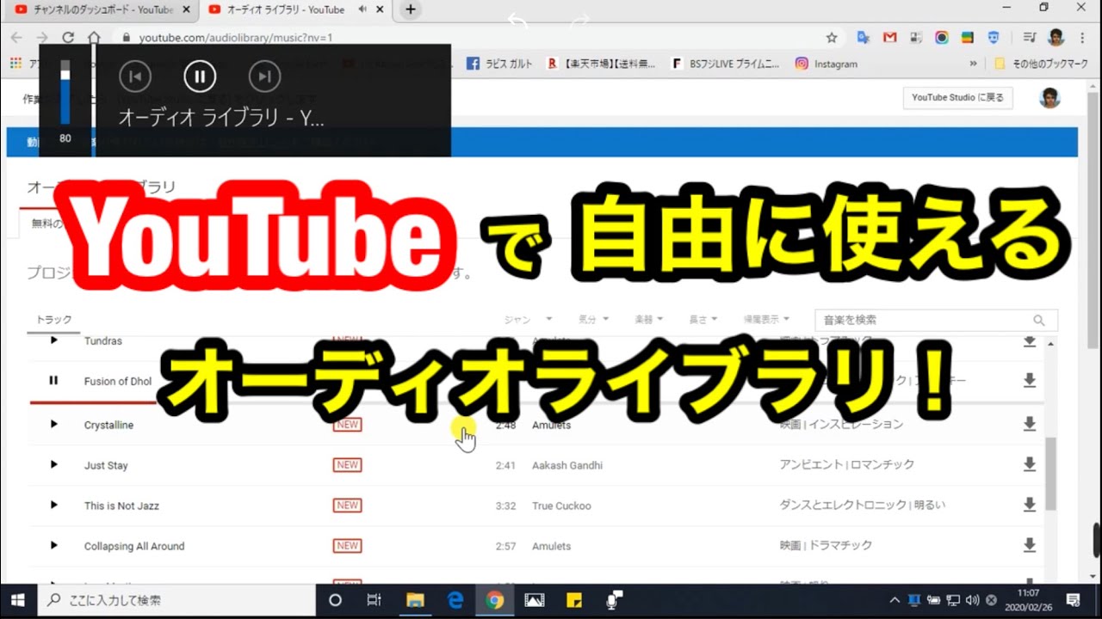Open the account avatar on the page
Screen dimensions: 1102x619
coord(1049,98)
